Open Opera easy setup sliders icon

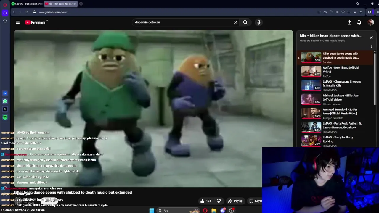[355, 12]
